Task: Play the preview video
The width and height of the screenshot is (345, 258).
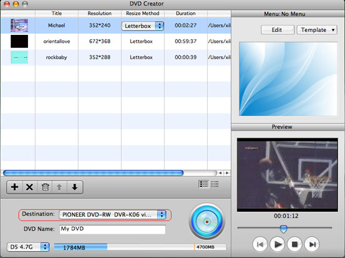Action: click(x=277, y=244)
